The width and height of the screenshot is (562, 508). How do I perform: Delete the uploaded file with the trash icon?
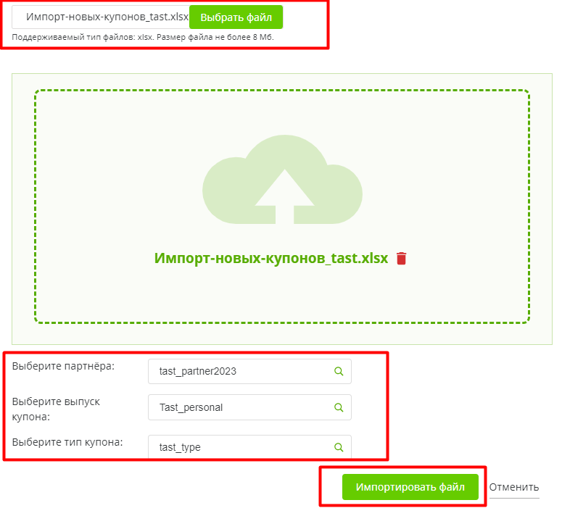402,259
